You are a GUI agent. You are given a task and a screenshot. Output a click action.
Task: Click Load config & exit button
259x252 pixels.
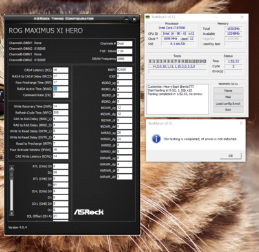coord(228,103)
